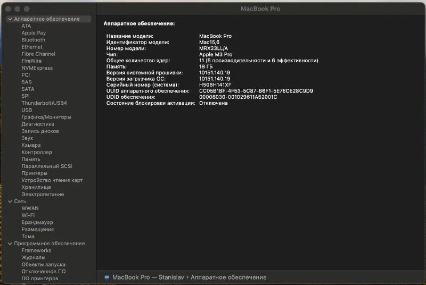Collapse the Сеть section chevron

(10, 202)
